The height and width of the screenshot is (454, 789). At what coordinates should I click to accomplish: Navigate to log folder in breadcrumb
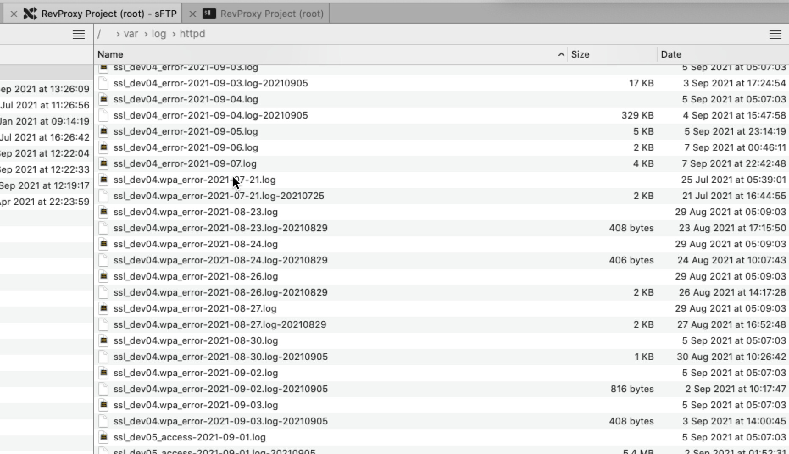(159, 34)
